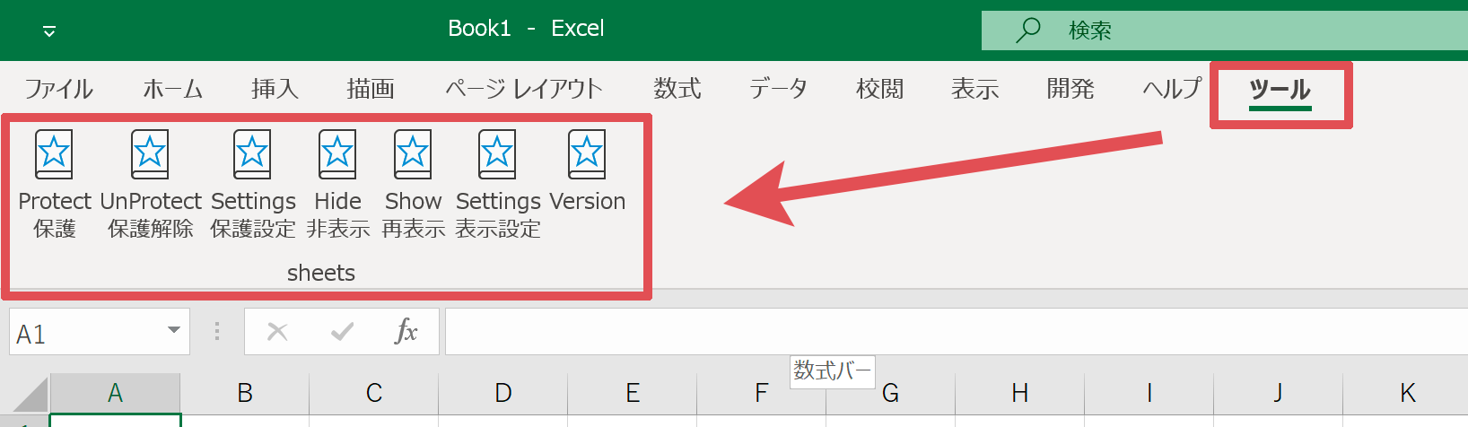Click the Hide 非表示 sheets icon

click(x=337, y=155)
